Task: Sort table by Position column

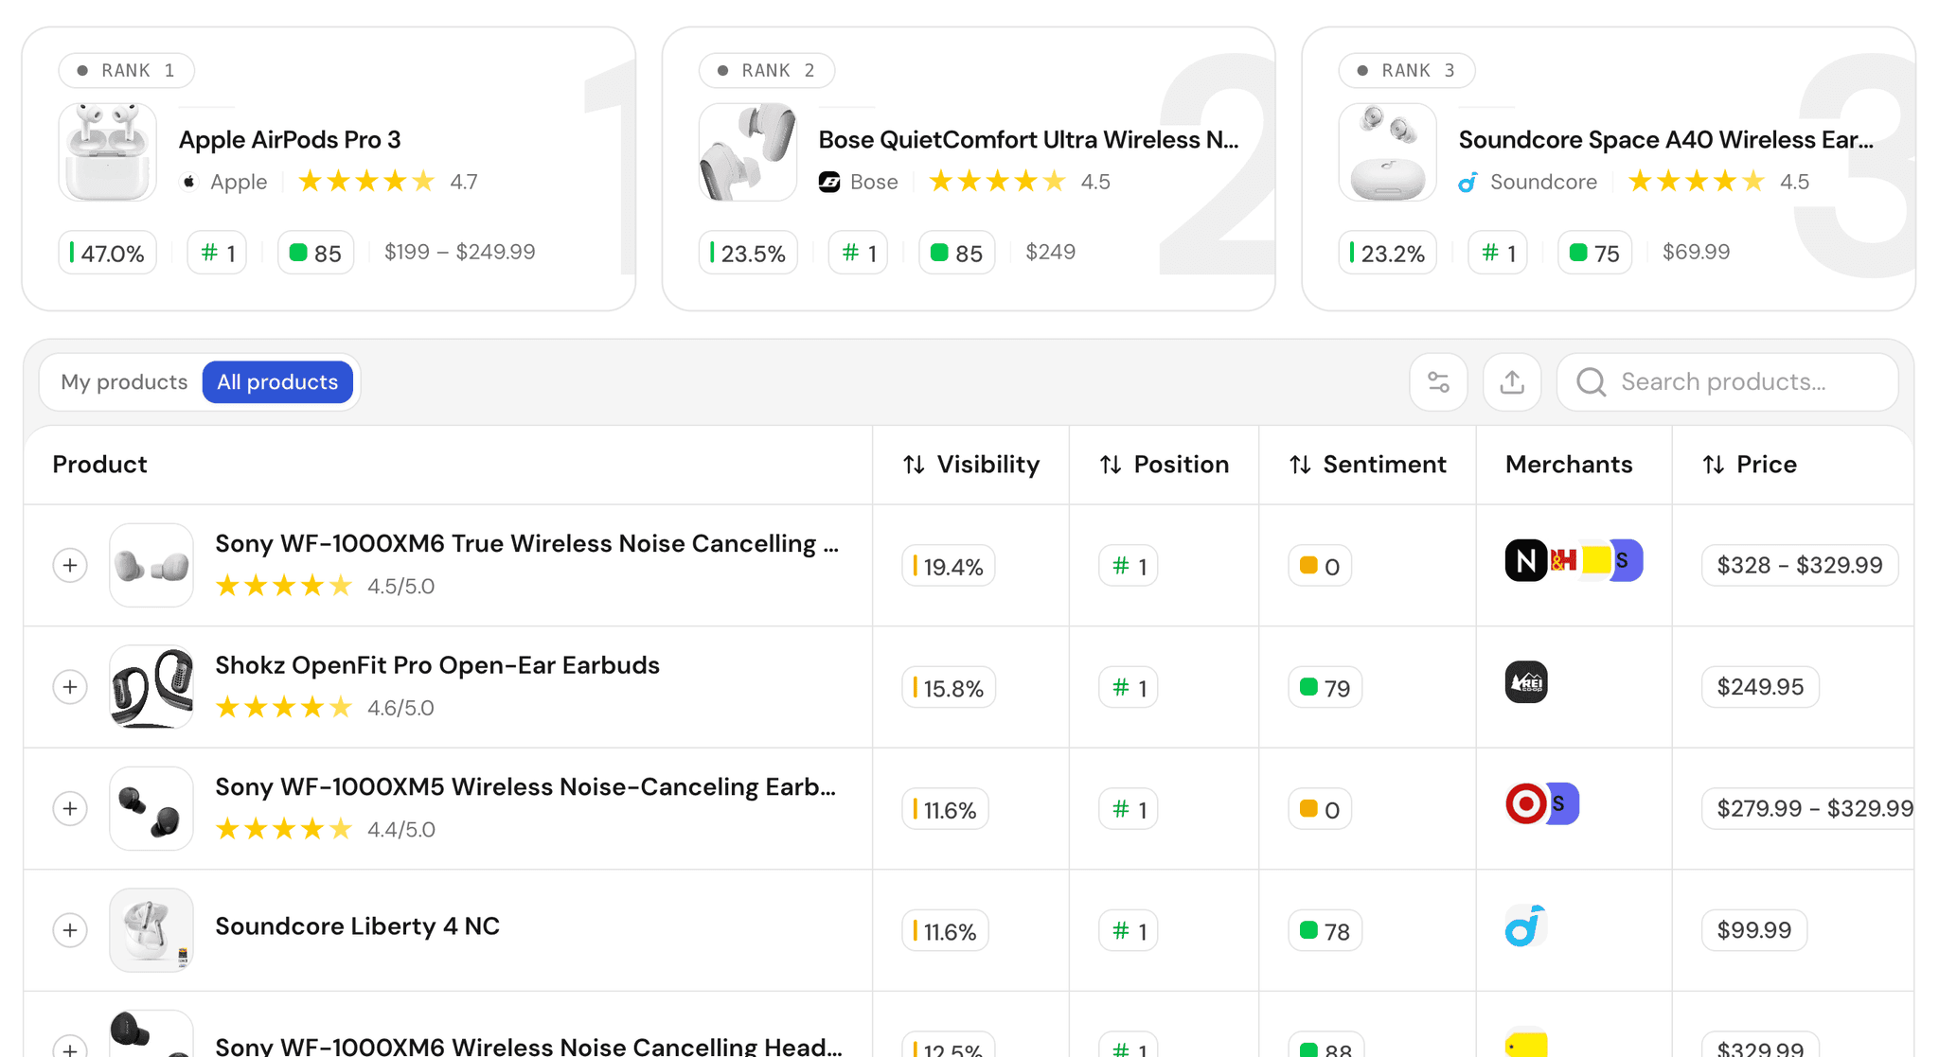Action: 1164,465
